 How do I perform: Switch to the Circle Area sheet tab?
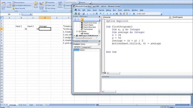(x=22, y=105)
